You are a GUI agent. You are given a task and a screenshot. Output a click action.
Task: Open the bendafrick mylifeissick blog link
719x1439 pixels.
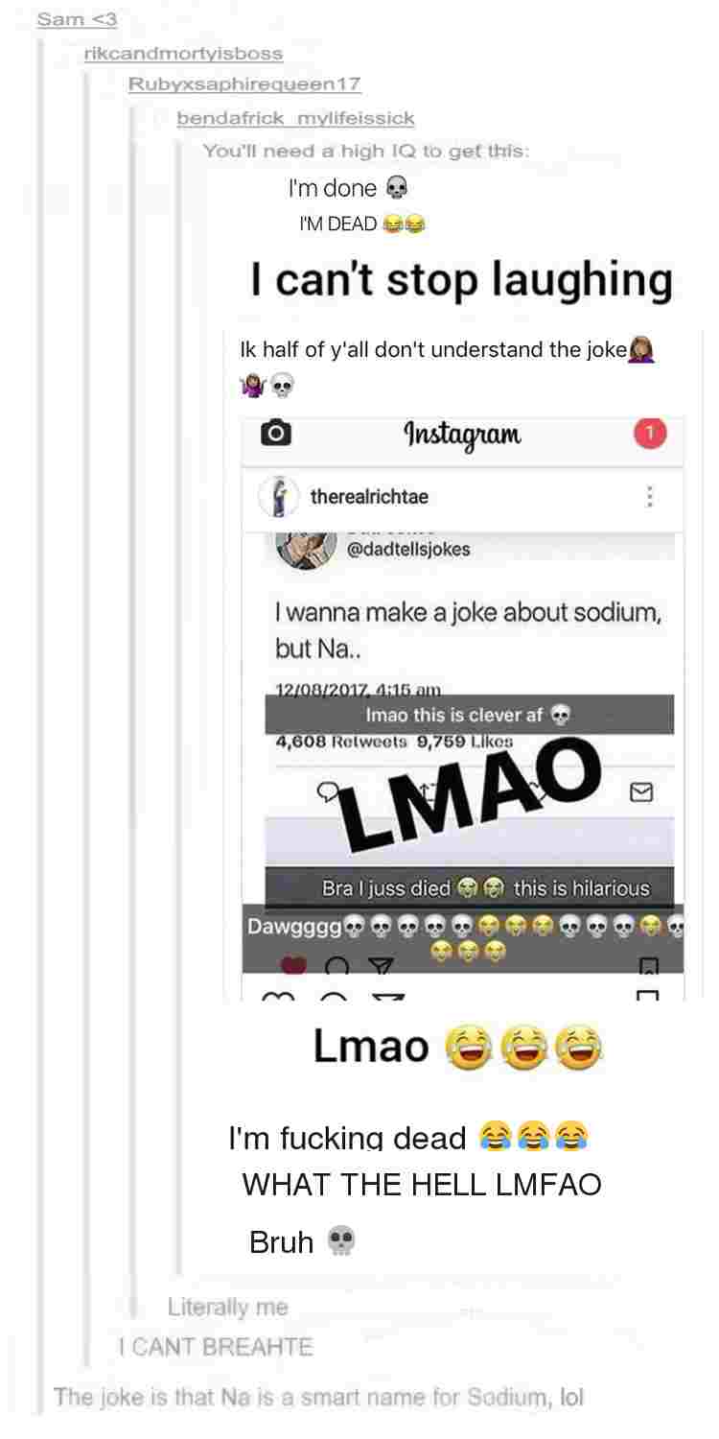(295, 118)
